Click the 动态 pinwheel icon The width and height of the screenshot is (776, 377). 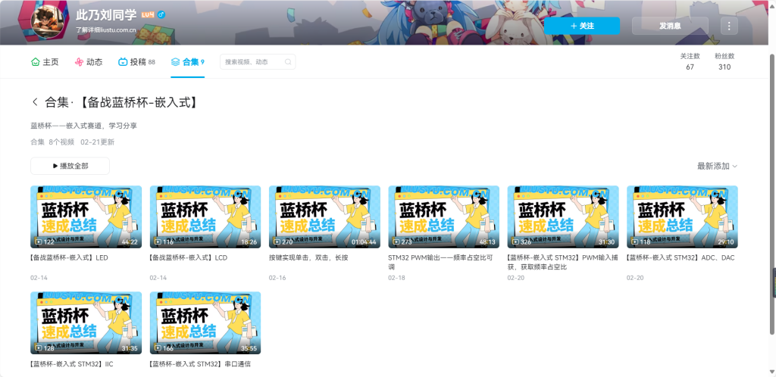tap(79, 62)
